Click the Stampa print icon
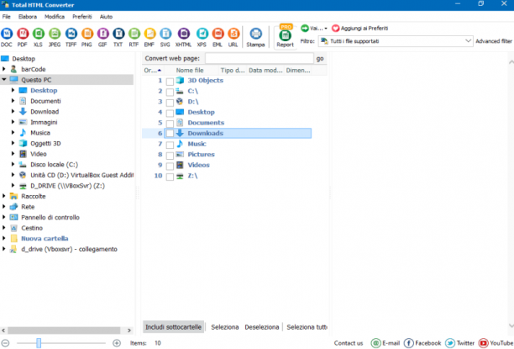Viewport: 514px width, 349px height. tap(255, 37)
